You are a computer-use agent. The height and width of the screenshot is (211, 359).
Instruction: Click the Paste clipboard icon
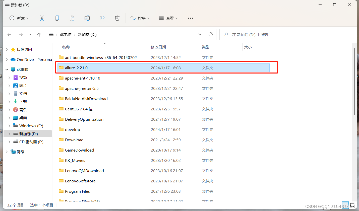tap(72, 18)
